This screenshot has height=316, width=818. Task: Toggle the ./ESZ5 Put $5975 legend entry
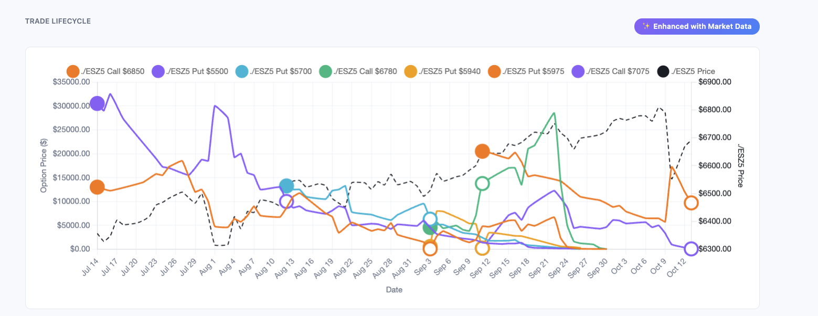526,71
